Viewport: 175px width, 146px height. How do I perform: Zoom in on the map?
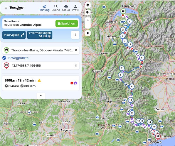click(88, 20)
